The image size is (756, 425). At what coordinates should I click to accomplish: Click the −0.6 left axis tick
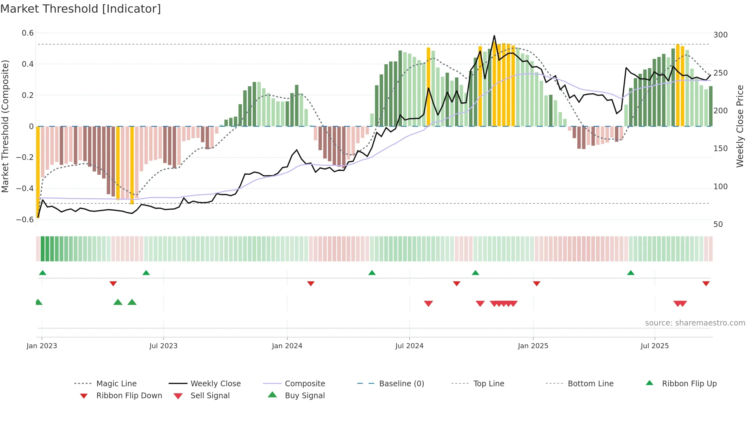click(25, 220)
